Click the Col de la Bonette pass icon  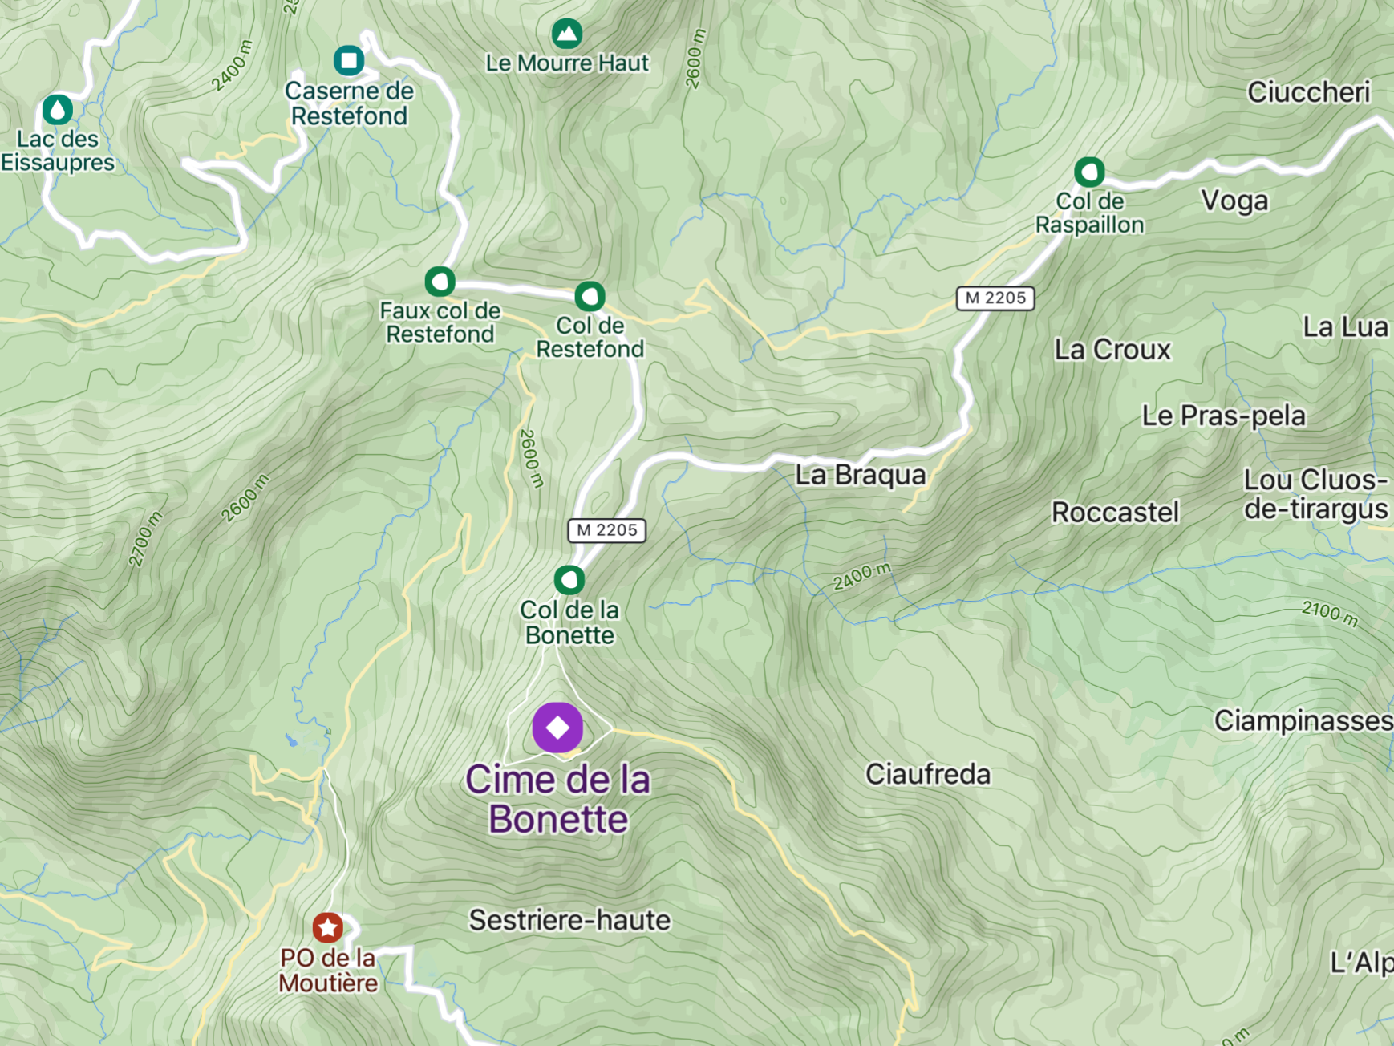pyautogui.click(x=569, y=579)
